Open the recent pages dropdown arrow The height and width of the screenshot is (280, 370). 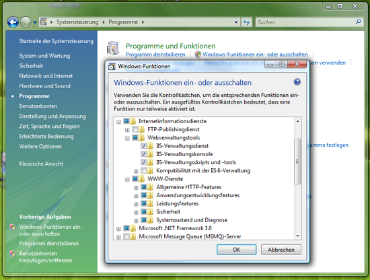click(x=35, y=22)
